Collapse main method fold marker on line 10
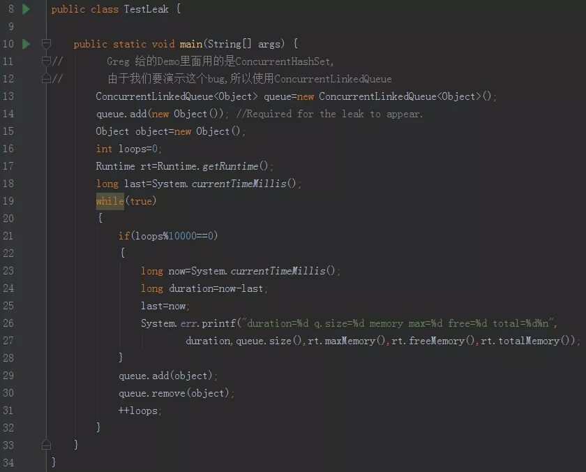 (46, 44)
